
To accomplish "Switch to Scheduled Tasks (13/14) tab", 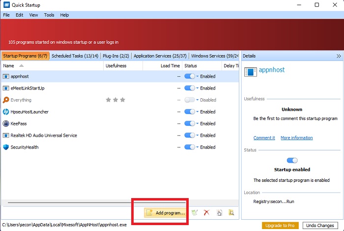I will coord(75,56).
